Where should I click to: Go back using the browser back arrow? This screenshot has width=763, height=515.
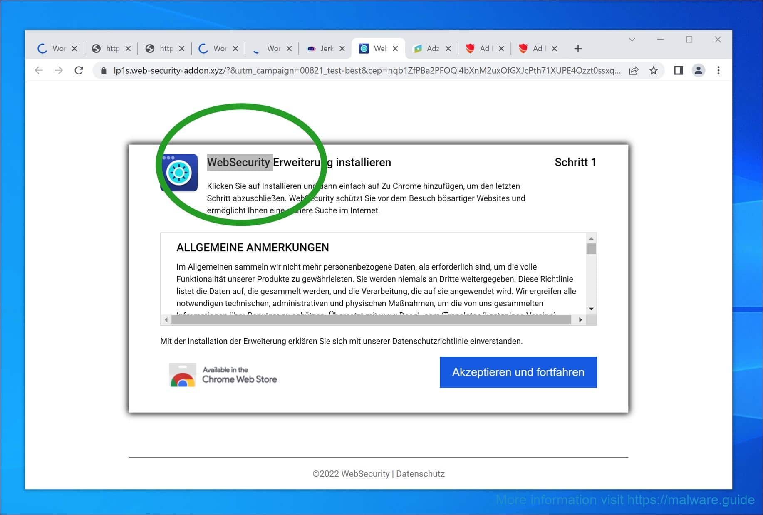tap(39, 70)
